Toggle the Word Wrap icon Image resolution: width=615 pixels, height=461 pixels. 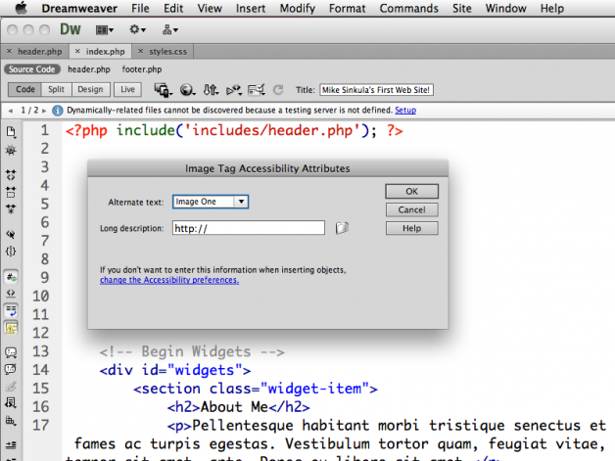11,310
